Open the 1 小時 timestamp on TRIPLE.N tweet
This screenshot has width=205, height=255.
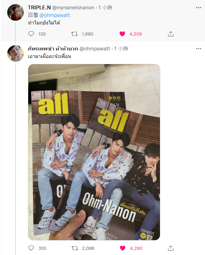pos(105,8)
